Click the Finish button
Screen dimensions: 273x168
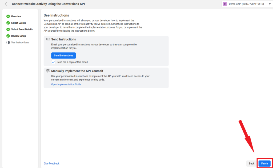[264, 163]
